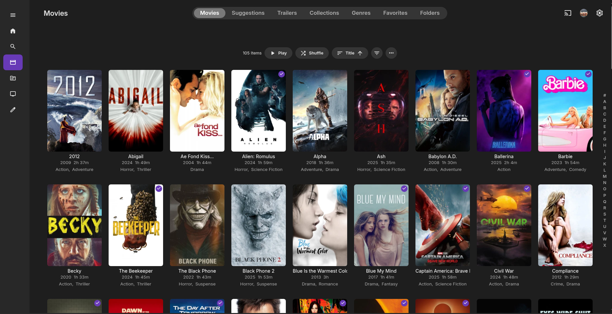Open the folder library icon in the sidebar
Screen dimensions: 612x314
[x=13, y=78]
